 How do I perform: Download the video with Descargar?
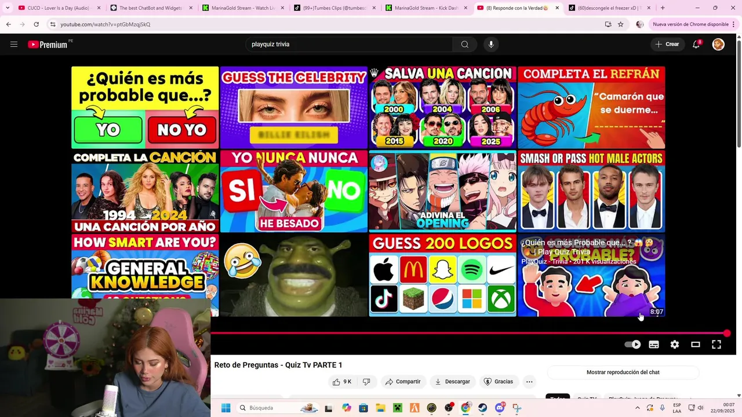pos(453,382)
